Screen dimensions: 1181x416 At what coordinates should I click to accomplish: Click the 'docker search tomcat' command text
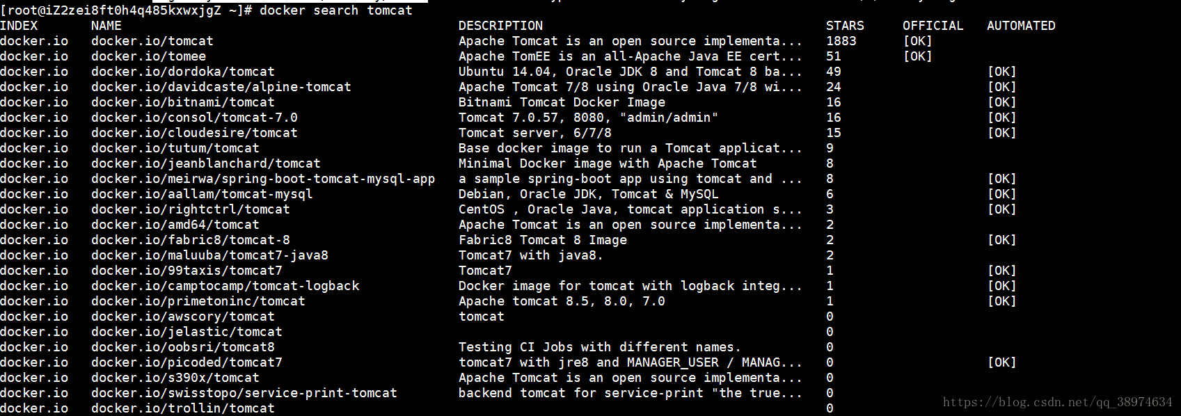pos(336,10)
